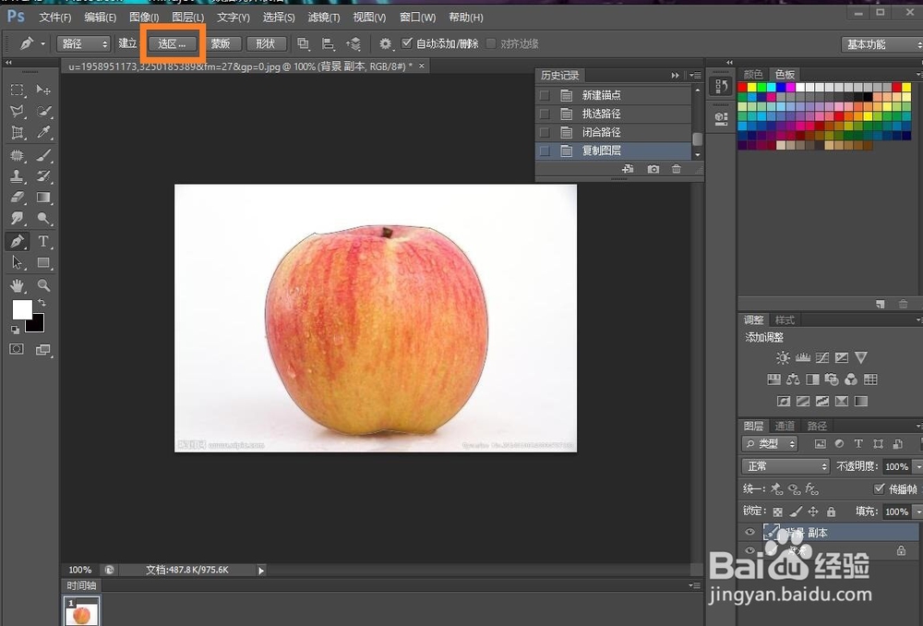Select the Crop tool
This screenshot has height=626, width=923.
(17, 133)
